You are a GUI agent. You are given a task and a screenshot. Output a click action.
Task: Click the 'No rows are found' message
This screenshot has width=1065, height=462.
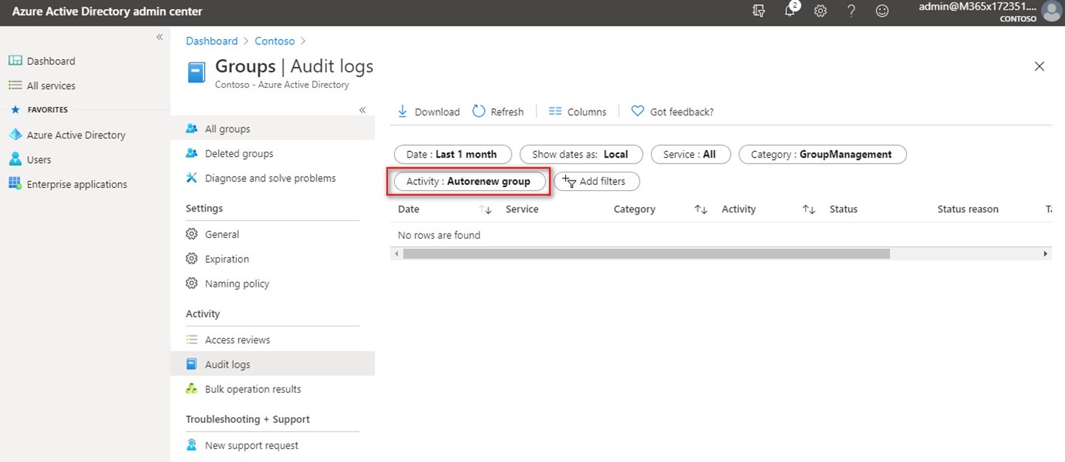[x=439, y=235]
